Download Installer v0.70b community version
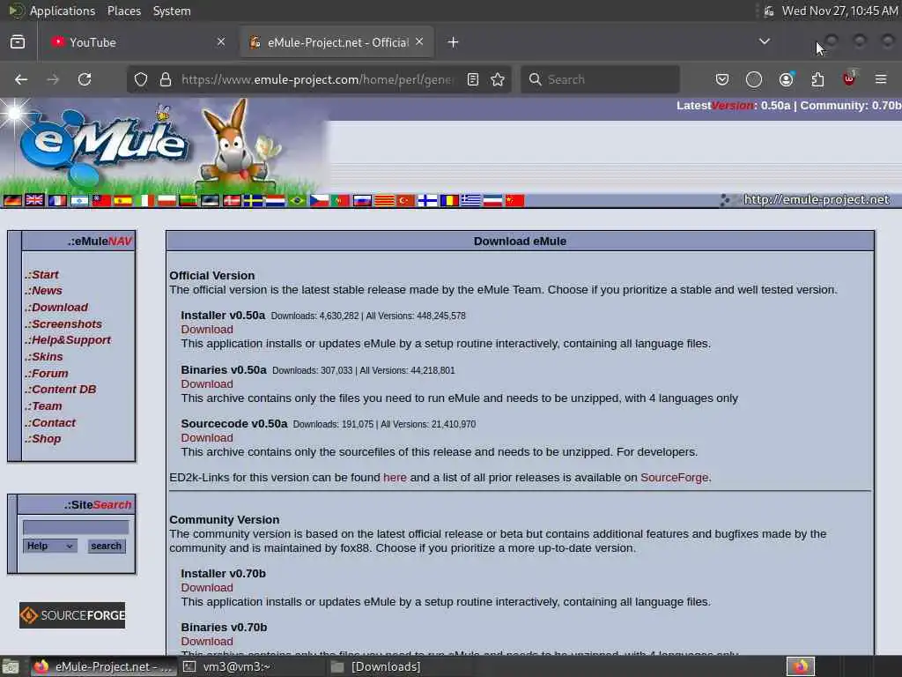The height and width of the screenshot is (677, 902). 207,588
